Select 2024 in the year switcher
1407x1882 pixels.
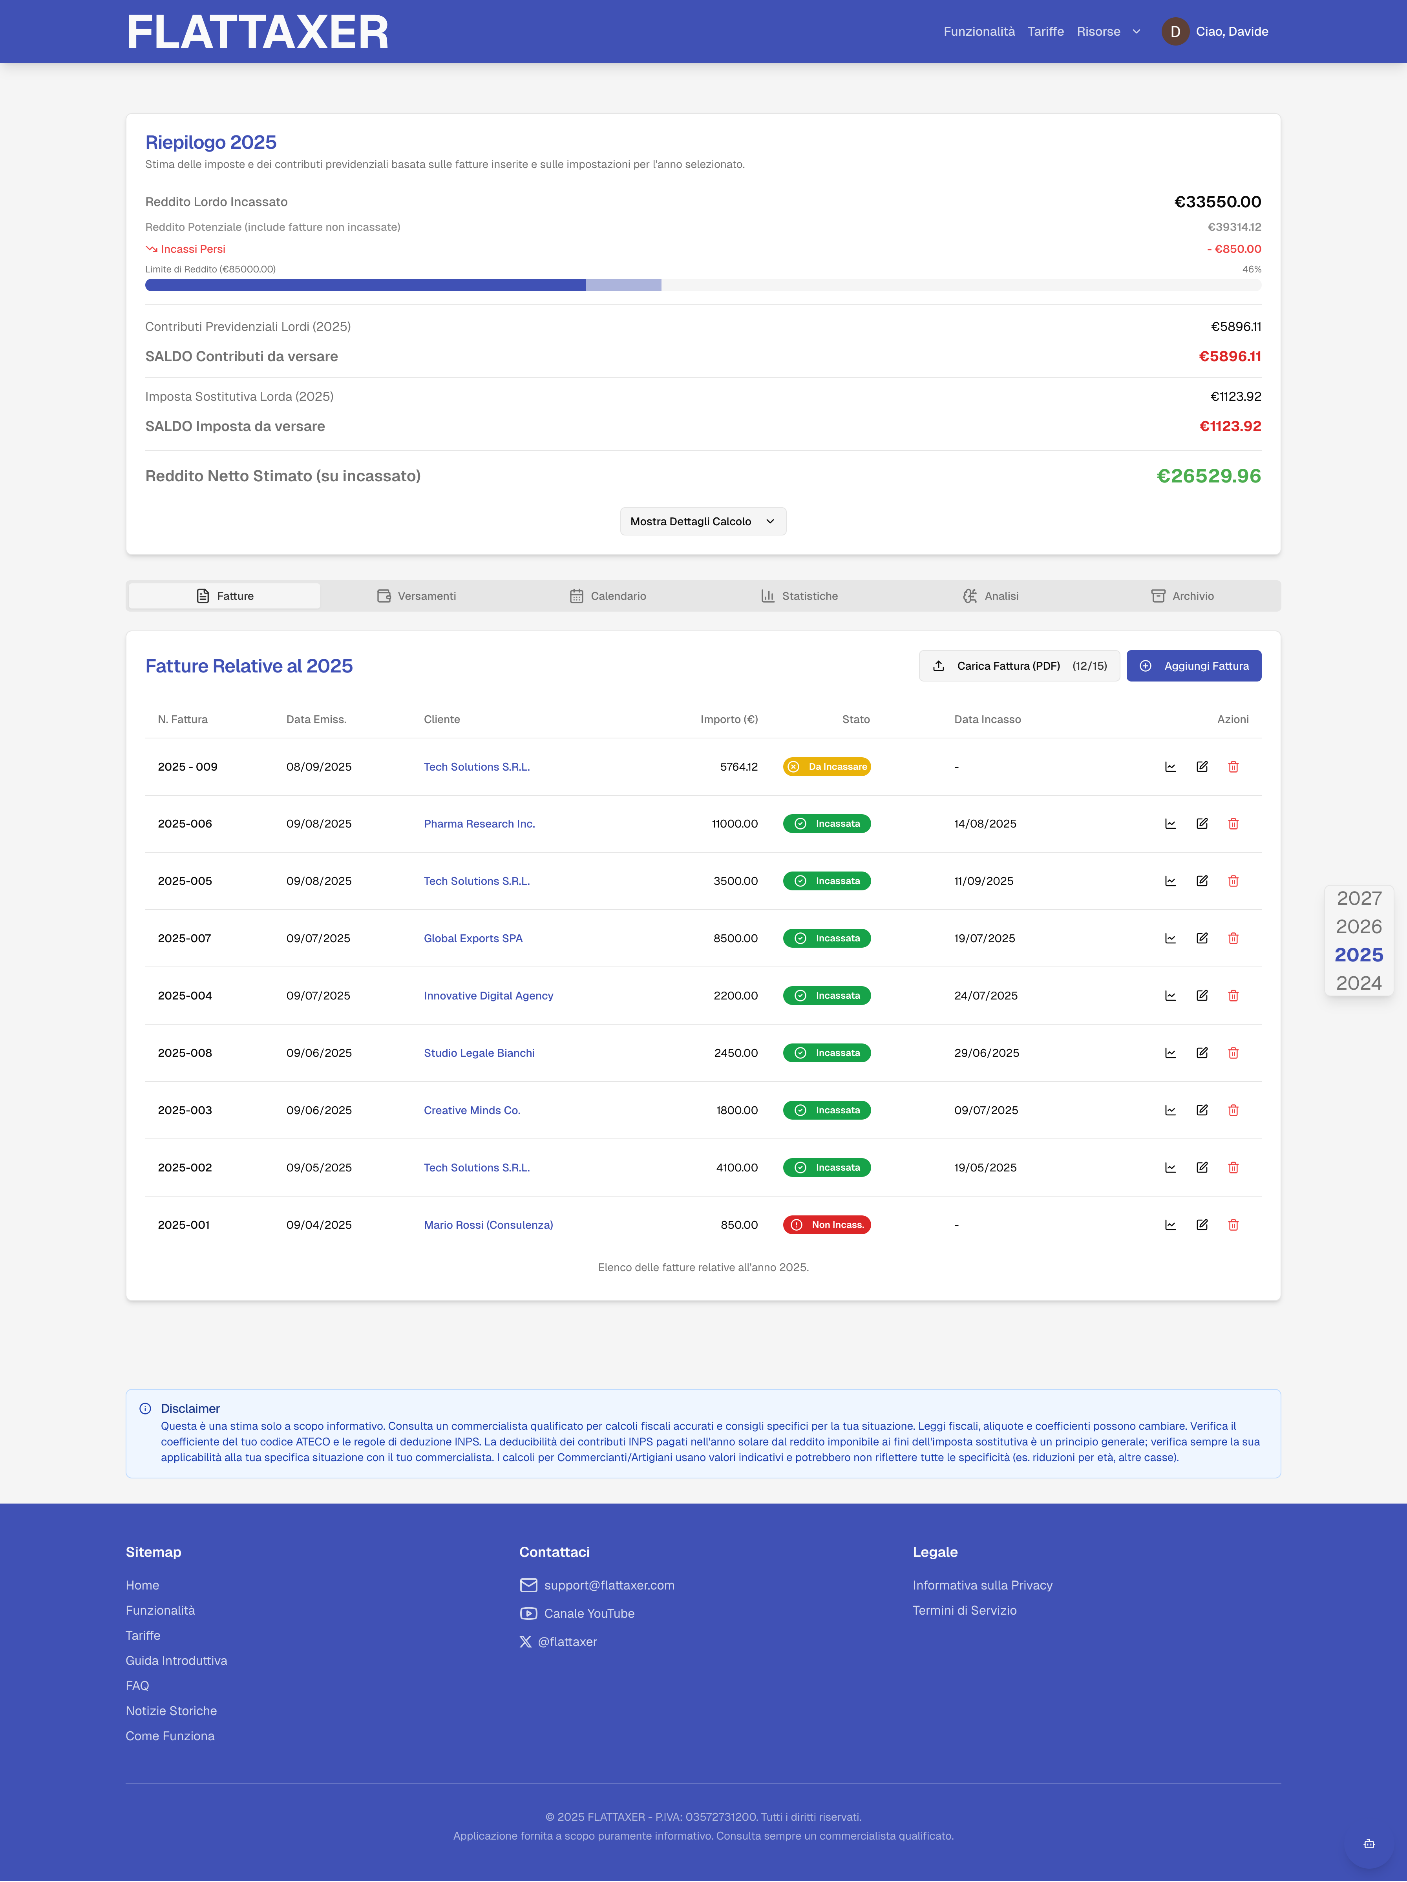1358,983
